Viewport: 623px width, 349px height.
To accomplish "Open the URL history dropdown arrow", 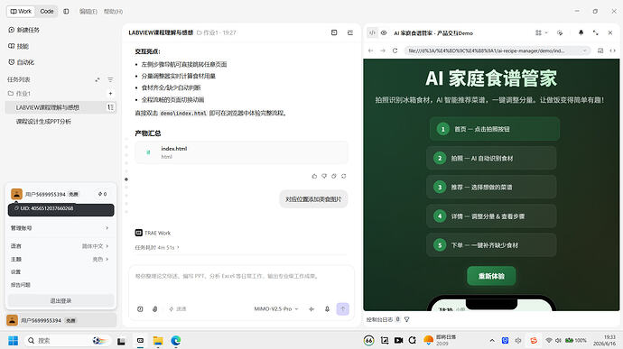I will (x=584, y=51).
